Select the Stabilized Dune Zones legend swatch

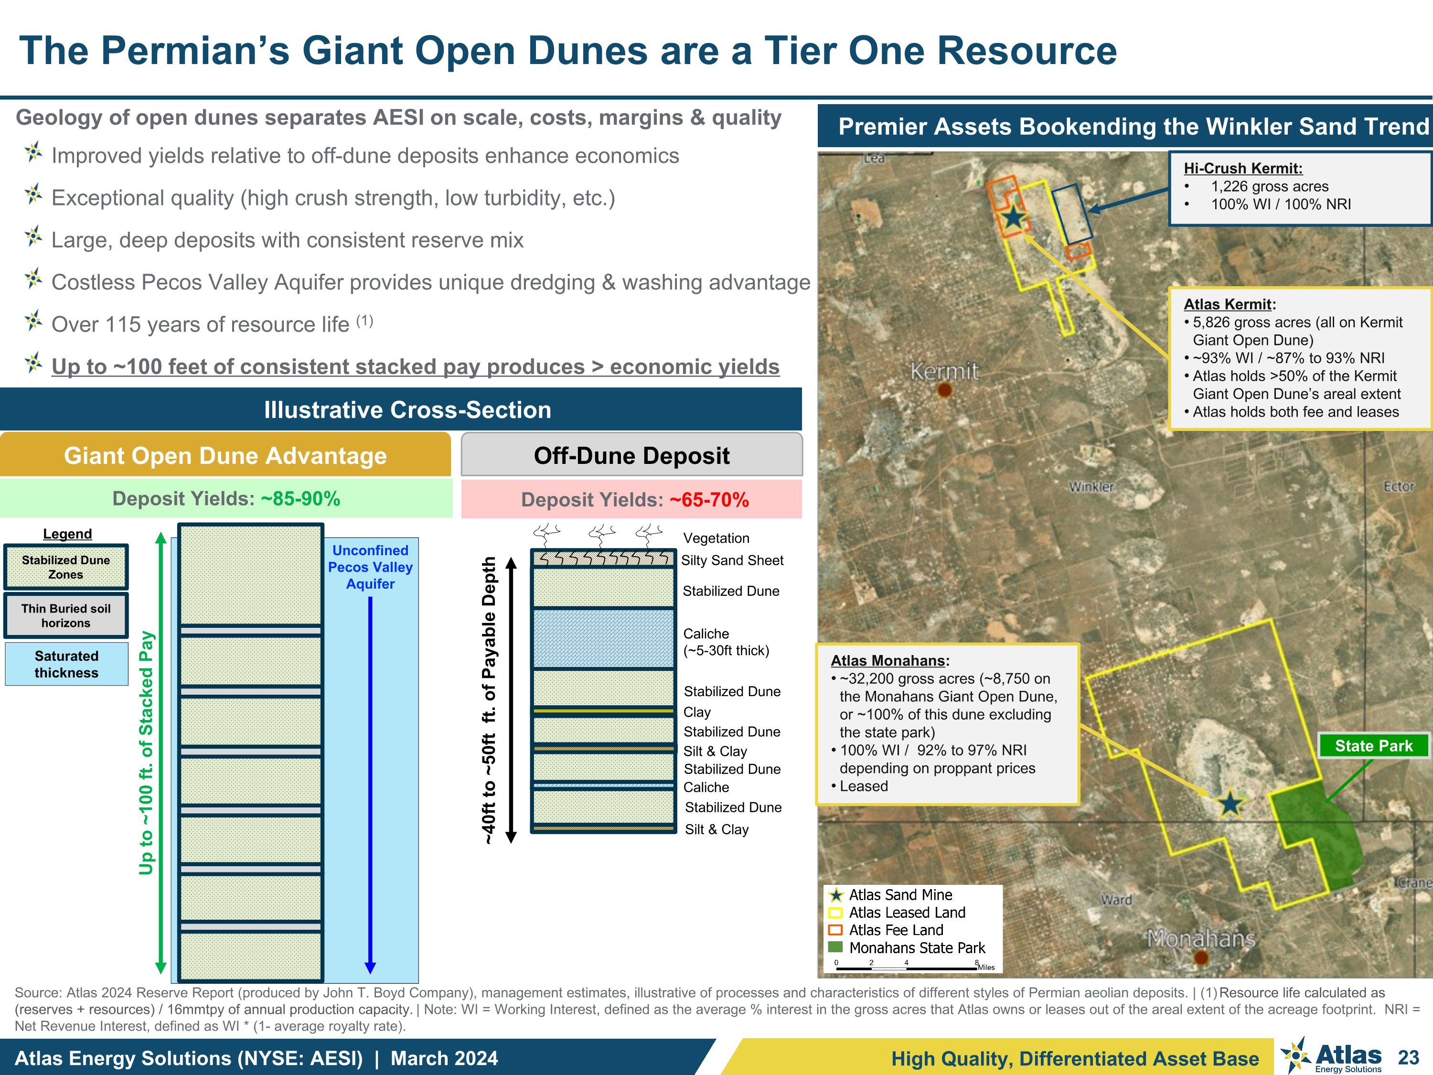65,567
